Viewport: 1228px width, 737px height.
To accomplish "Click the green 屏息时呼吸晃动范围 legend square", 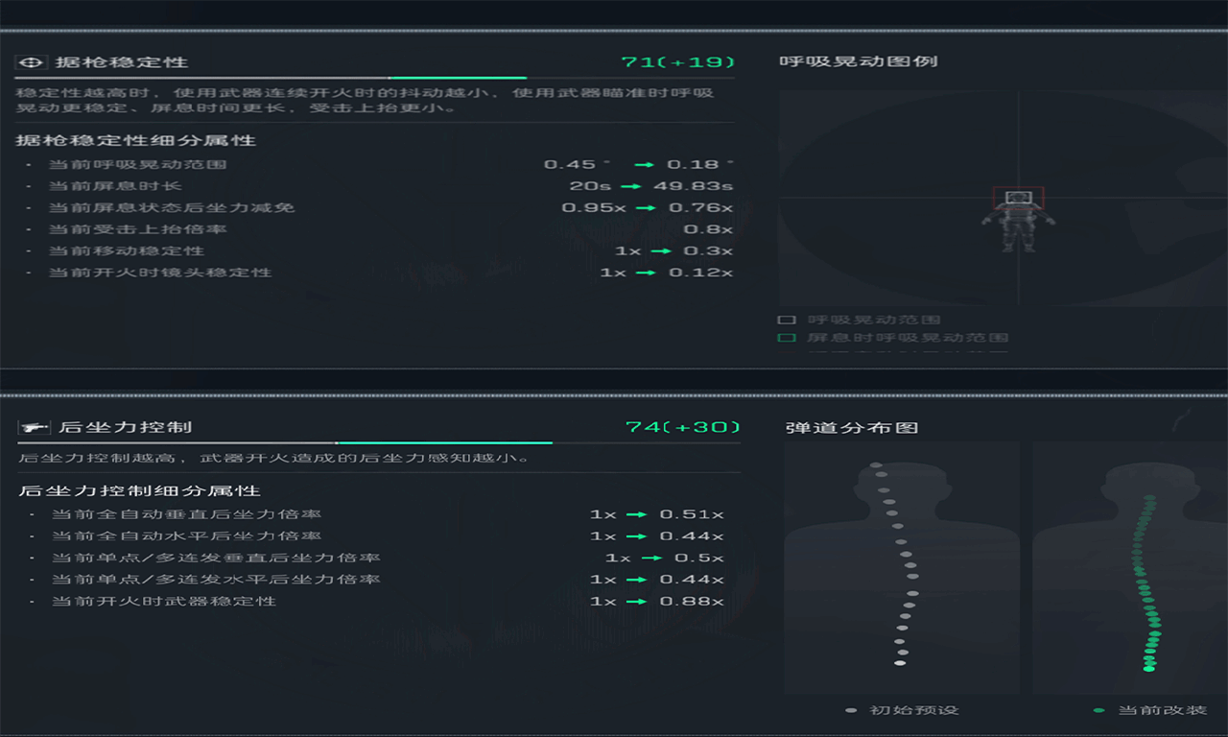I will coord(787,338).
